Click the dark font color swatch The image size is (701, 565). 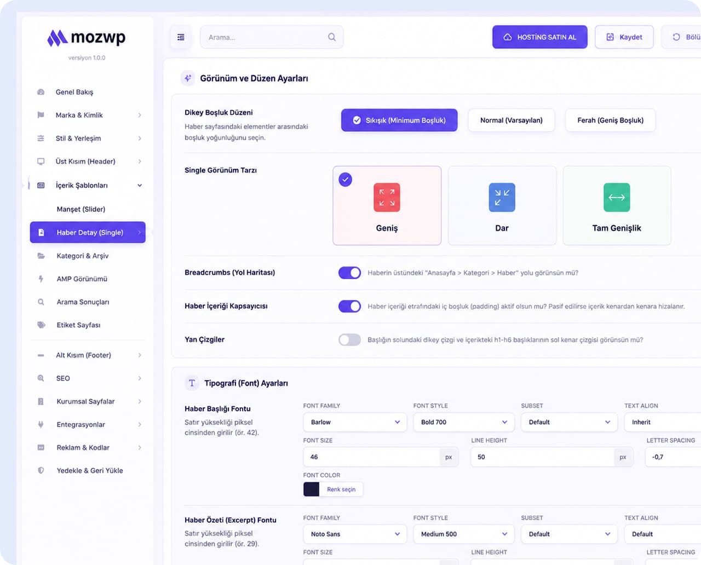(312, 489)
